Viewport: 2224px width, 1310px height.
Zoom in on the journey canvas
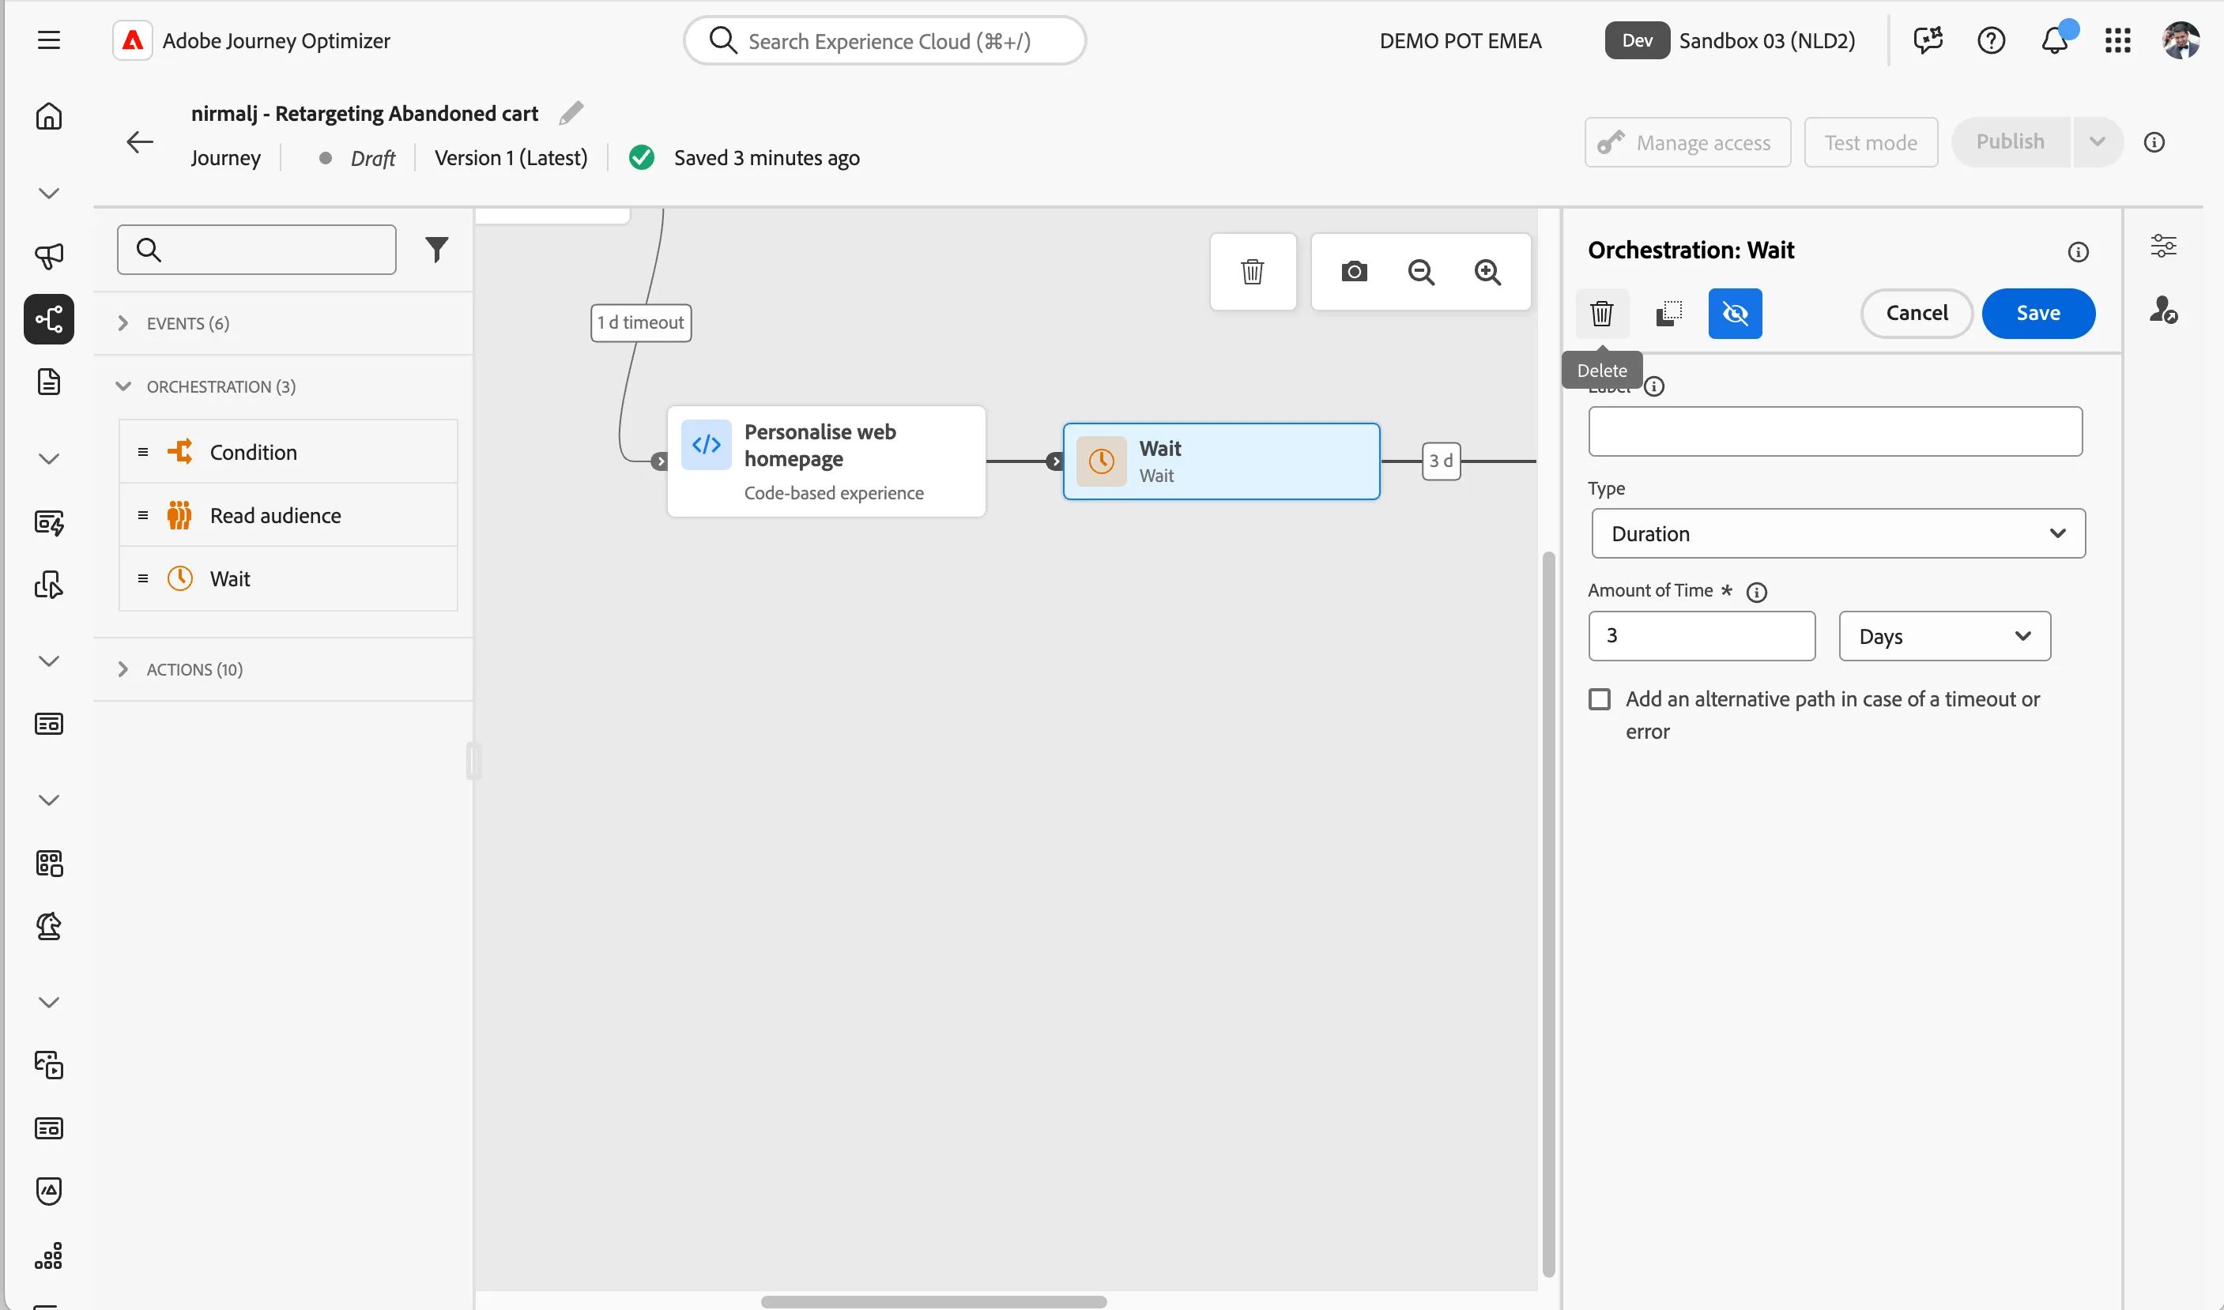1487,271
